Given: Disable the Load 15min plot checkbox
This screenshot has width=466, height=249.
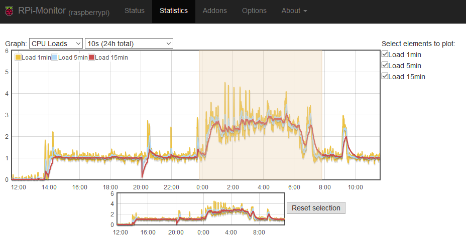Looking at the screenshot, I should pos(385,77).
